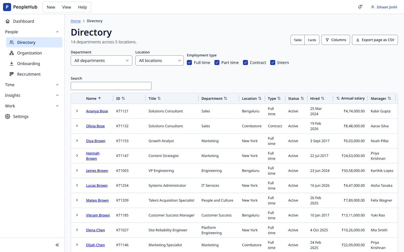Screen dimensions: 404x252
Task: Sort by Location column arrows
Action: (x=260, y=99)
